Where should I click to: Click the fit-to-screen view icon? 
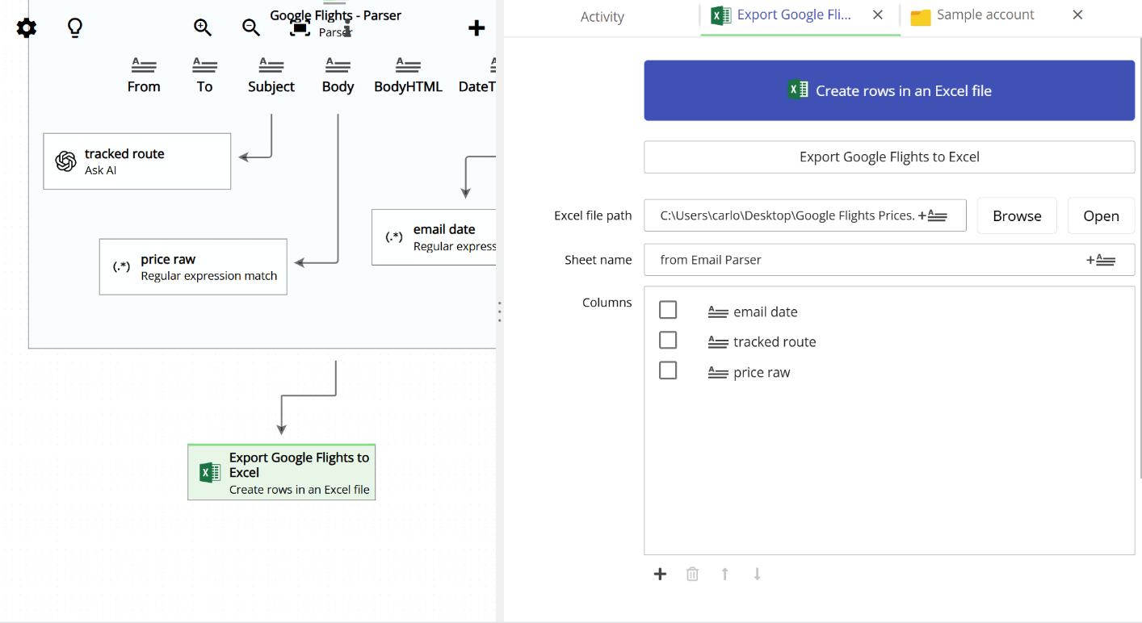point(298,27)
